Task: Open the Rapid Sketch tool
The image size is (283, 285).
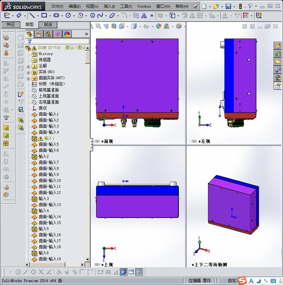Action: (x=259, y=16)
